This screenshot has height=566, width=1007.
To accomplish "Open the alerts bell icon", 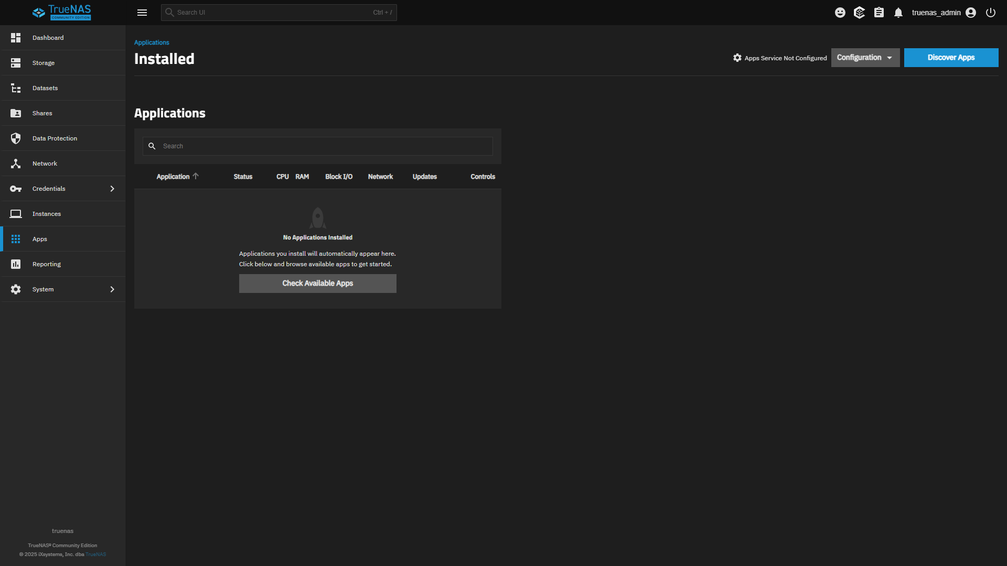I will [898, 13].
